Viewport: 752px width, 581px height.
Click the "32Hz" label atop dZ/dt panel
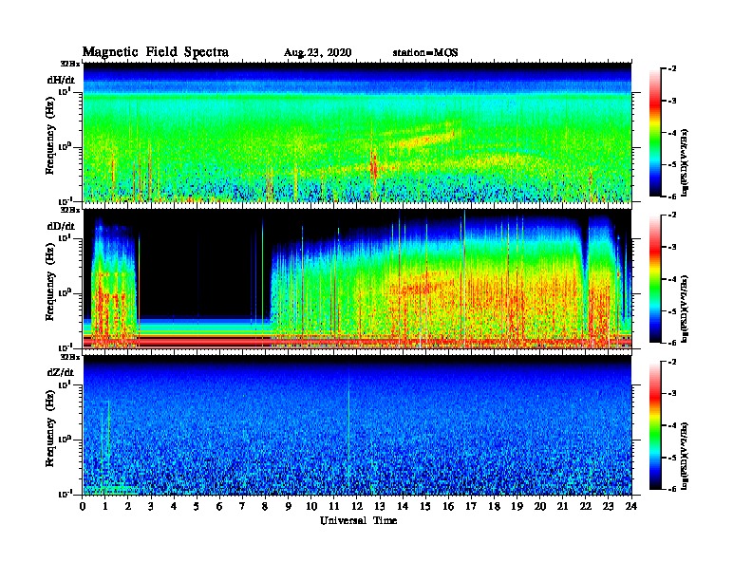(x=70, y=357)
